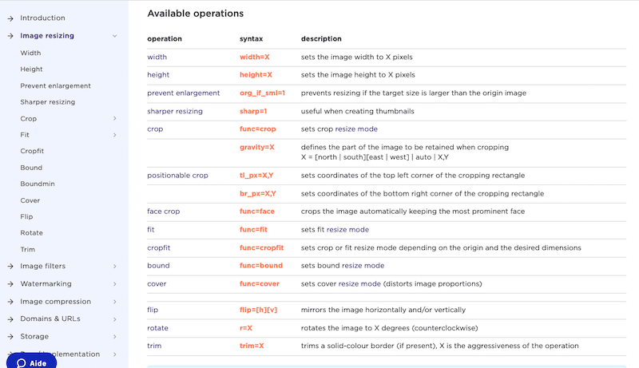Expand the Domains & URLs chevron
The height and width of the screenshot is (368, 639).
114,319
